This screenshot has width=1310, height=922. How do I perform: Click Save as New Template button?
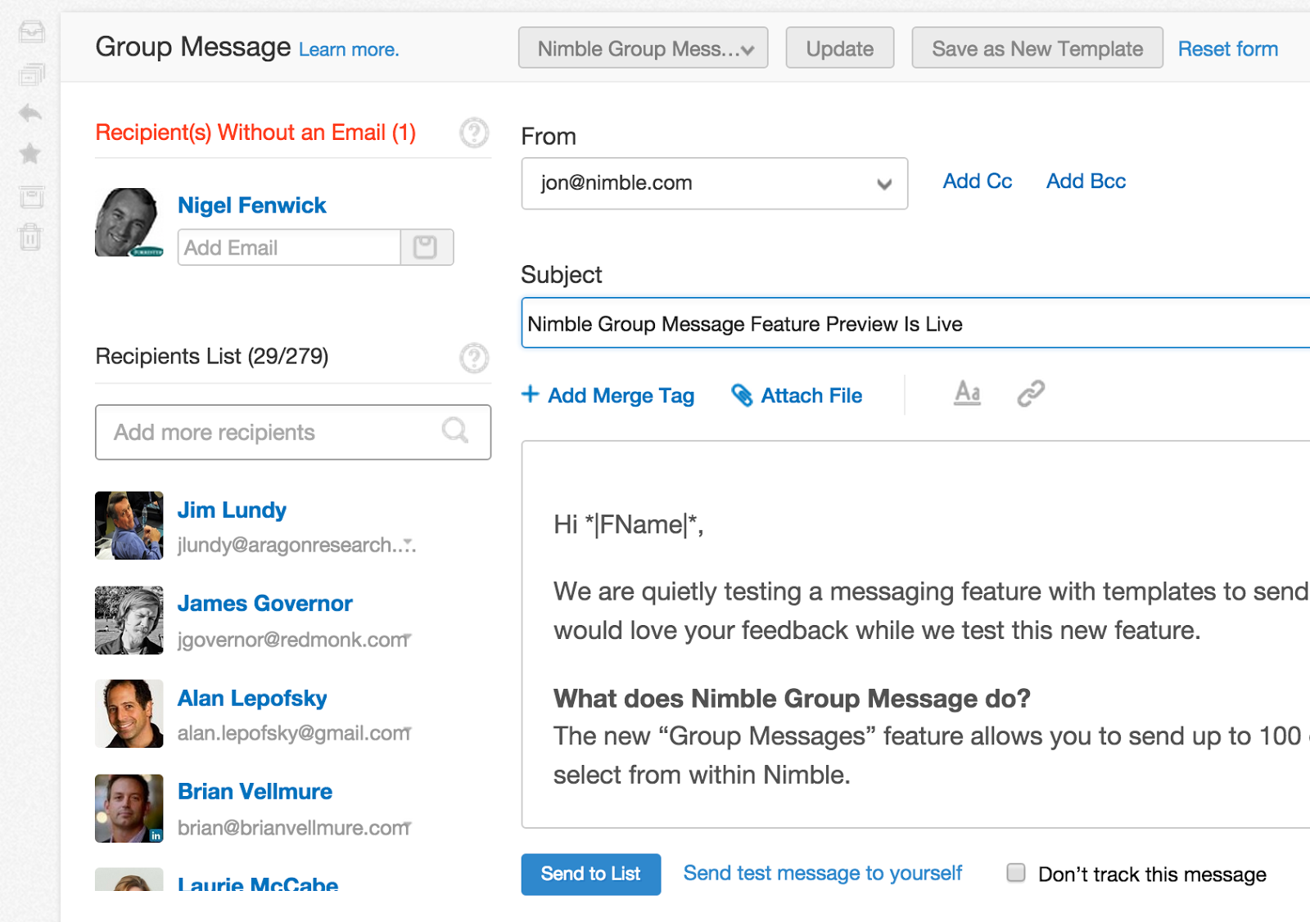[1037, 48]
